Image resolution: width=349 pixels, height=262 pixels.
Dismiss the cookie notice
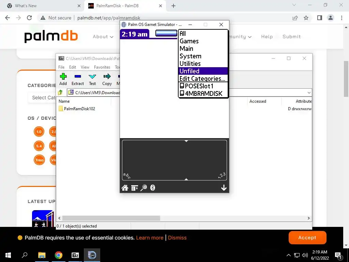pos(177,238)
